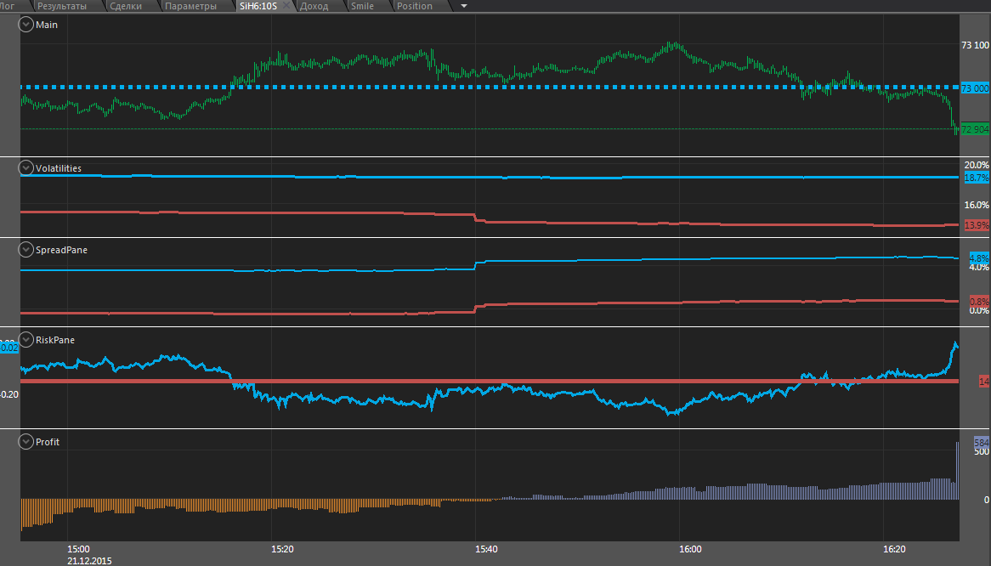
Task: Select the 18.7% blue volatility label
Action: click(x=977, y=178)
